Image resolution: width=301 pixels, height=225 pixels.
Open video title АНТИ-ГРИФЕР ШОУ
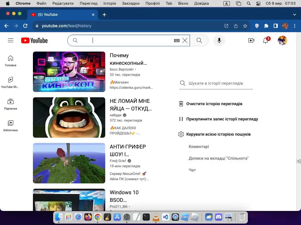(x=128, y=150)
